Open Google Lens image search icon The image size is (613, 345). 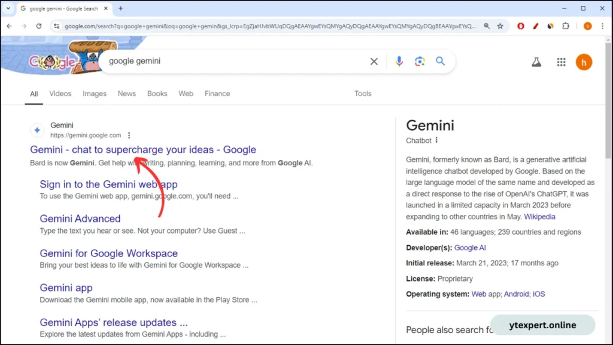(x=420, y=61)
